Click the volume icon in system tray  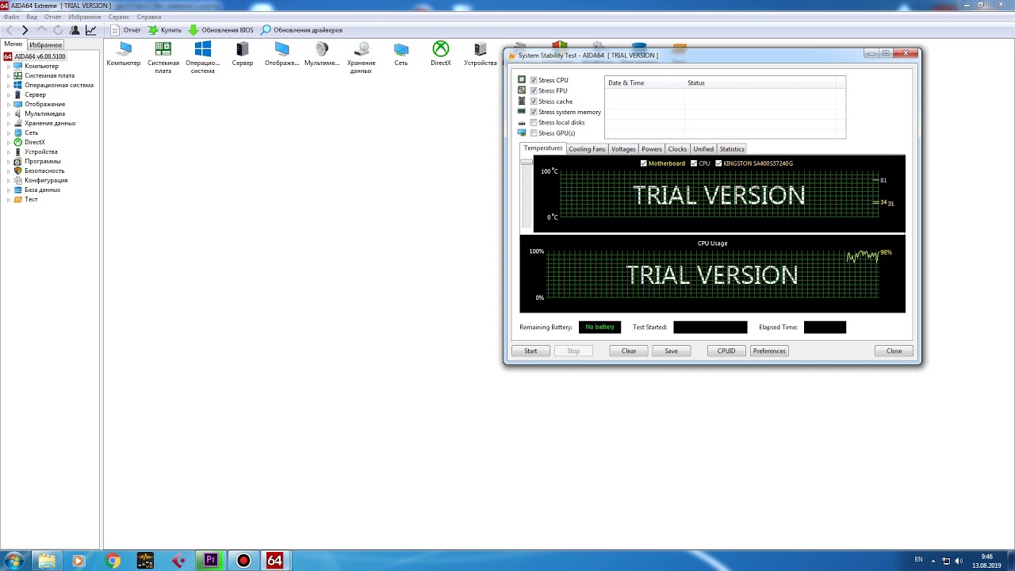click(959, 561)
